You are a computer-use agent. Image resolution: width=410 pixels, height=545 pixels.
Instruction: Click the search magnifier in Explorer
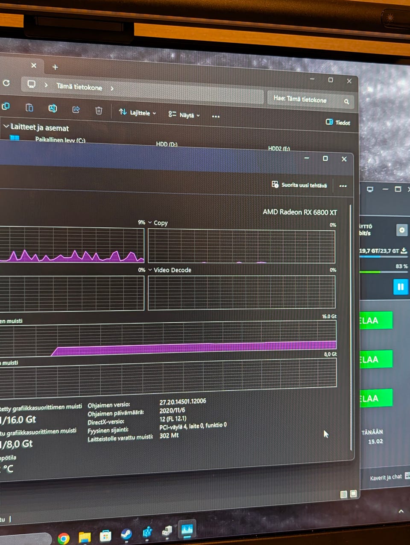click(x=346, y=102)
